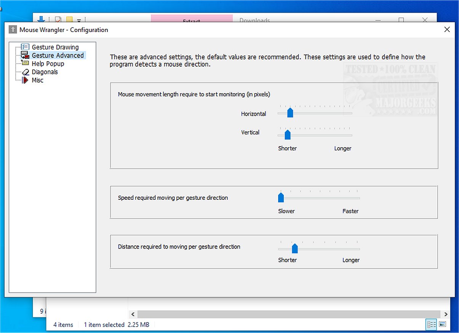Select Gesture Advanced in the tree
This screenshot has height=333, width=459.
58,55
